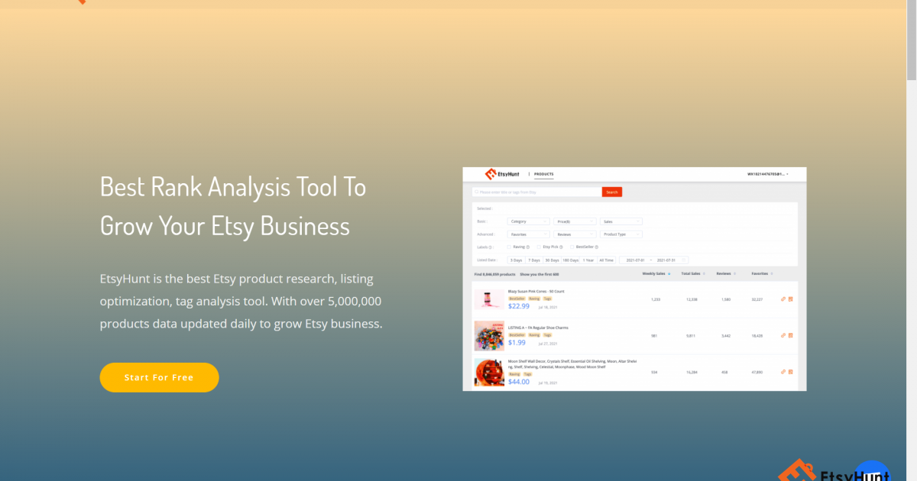Click the Pink Cones product thumbnail
This screenshot has width=917, height=481.
[489, 299]
